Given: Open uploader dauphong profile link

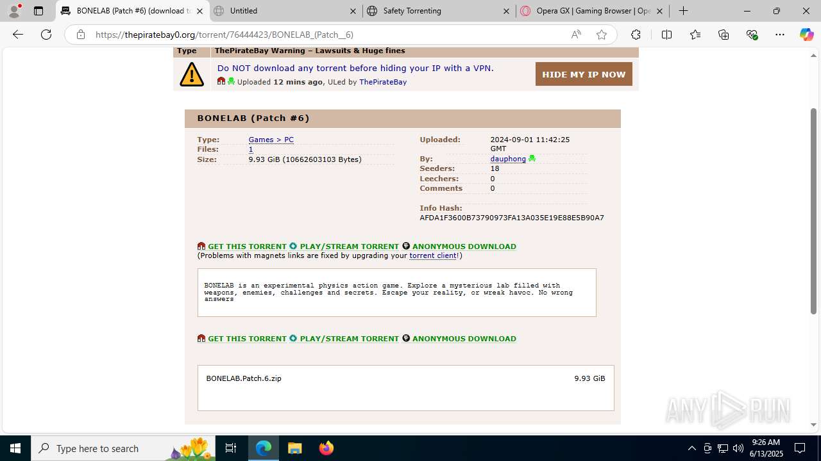Looking at the screenshot, I should point(508,159).
